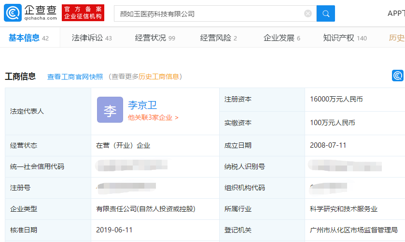Open legal representative 李京卫 link

tap(142, 105)
